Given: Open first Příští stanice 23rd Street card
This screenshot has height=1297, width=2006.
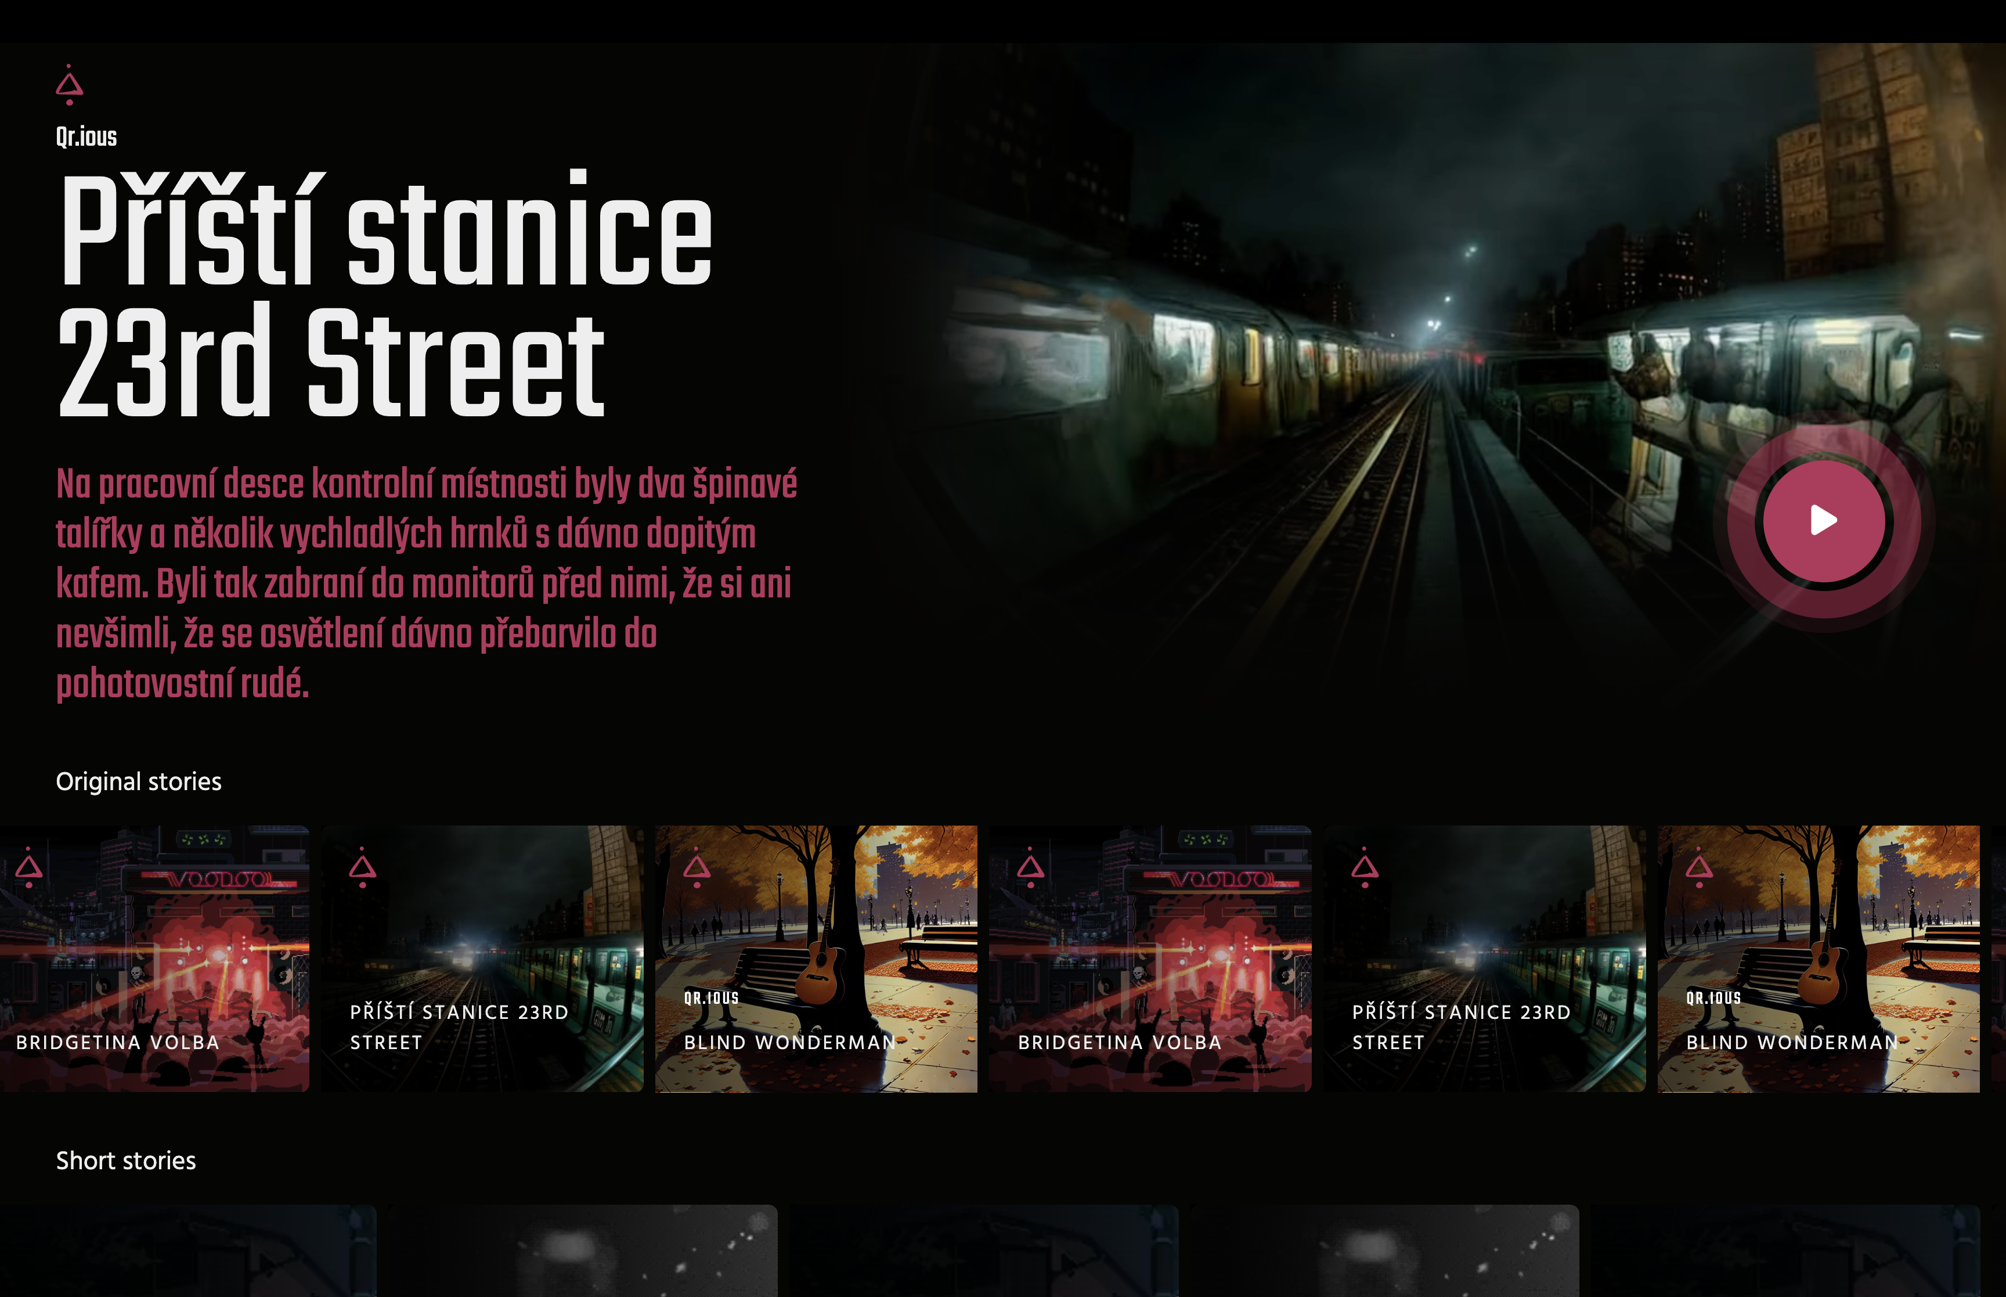Looking at the screenshot, I should (x=482, y=959).
